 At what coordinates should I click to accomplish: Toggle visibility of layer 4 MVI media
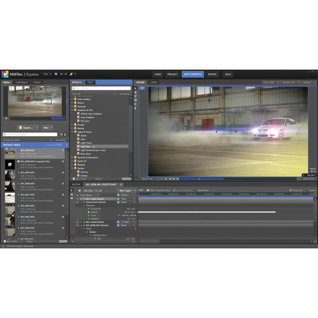coord(78,225)
